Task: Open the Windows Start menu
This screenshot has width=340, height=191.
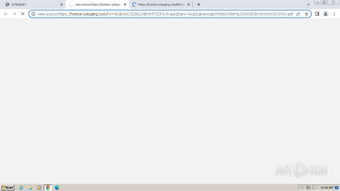Action: (7, 188)
